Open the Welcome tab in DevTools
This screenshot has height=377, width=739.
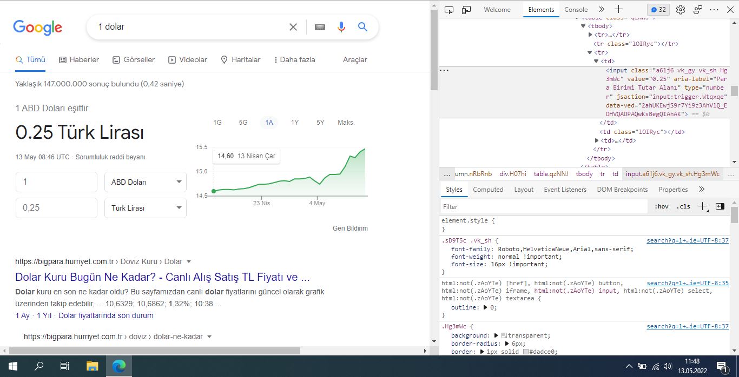(497, 10)
